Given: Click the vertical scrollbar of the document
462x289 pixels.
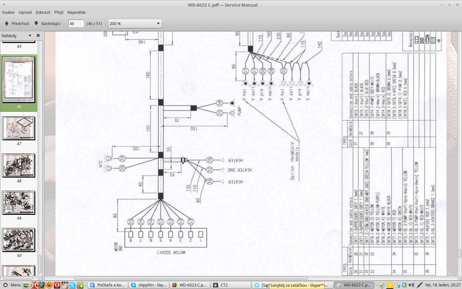Looking at the screenshot, I should pos(459,253).
